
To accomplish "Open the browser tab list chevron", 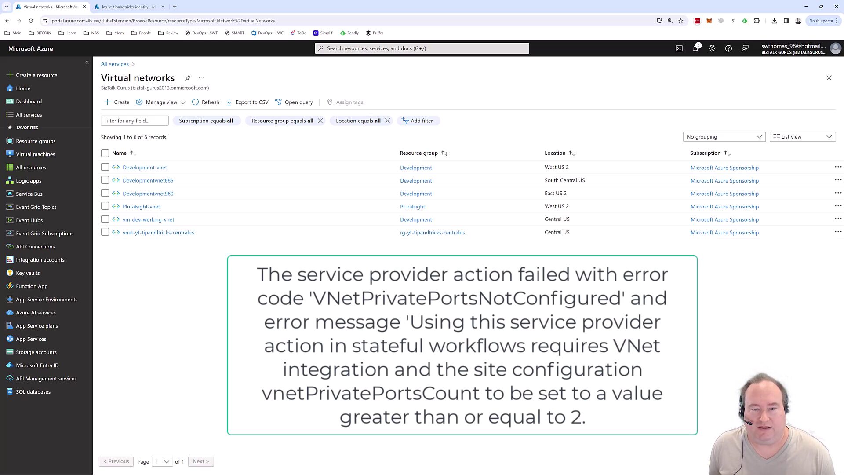I will point(7,7).
